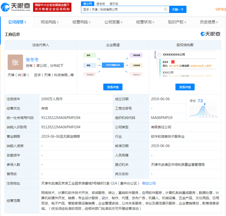Click the red official-record banner badge
This screenshot has height=216, width=226.
(x=52, y=7)
